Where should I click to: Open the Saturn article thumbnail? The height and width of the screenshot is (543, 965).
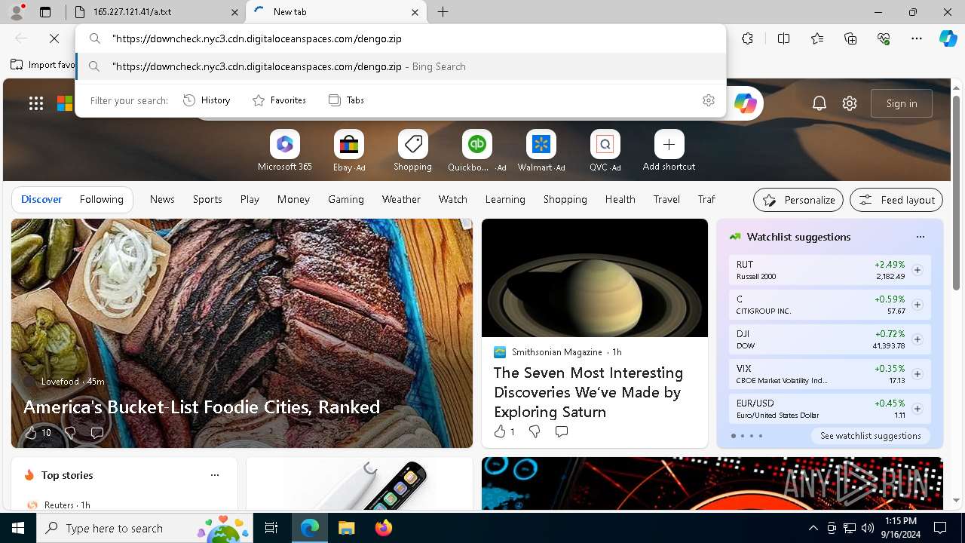(x=595, y=278)
